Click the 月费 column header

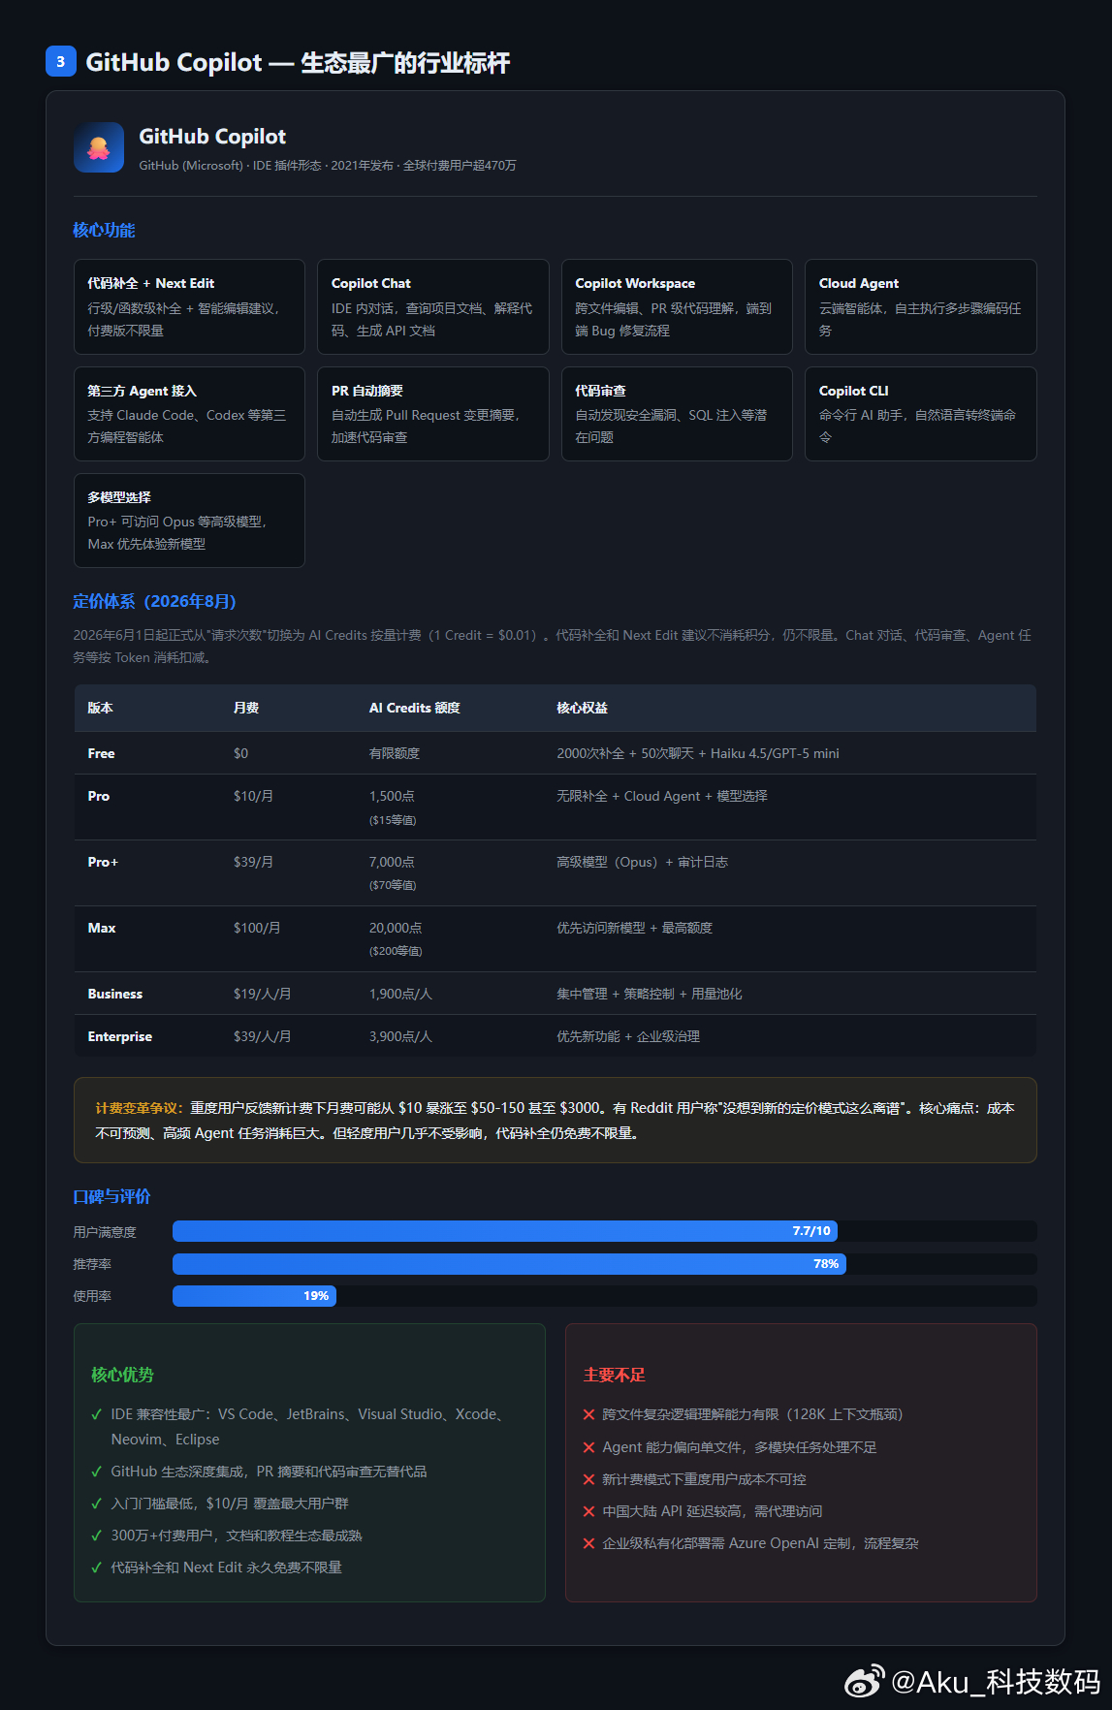point(246,708)
